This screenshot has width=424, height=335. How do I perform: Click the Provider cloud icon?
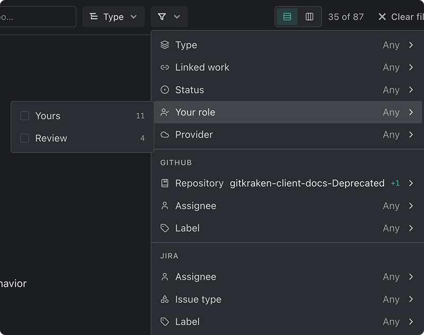tap(165, 135)
